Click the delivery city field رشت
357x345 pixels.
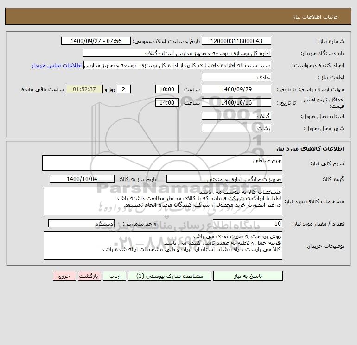(x=236, y=128)
